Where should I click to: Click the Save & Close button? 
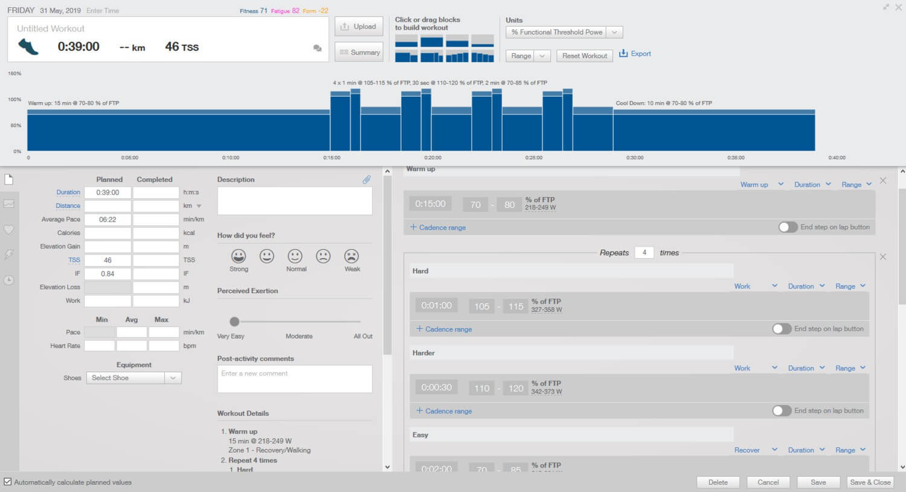coord(870,482)
